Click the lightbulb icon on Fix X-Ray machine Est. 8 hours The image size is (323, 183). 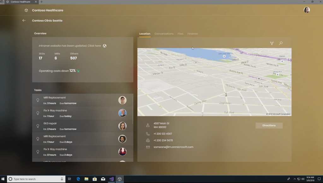pos(38,152)
